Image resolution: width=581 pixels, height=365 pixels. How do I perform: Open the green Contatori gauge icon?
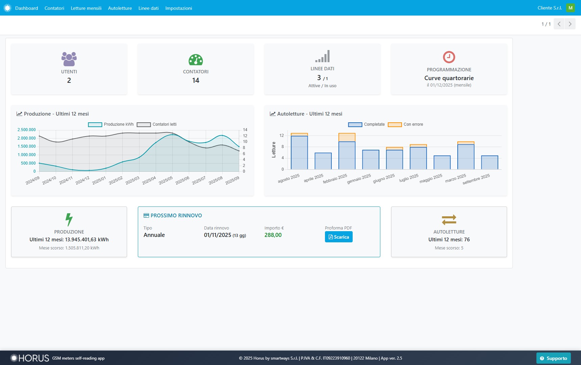196,60
